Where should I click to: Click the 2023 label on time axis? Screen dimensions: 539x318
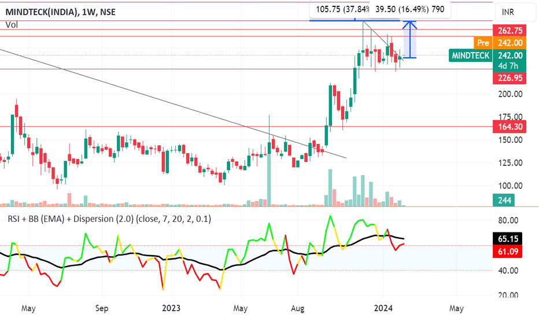click(171, 308)
